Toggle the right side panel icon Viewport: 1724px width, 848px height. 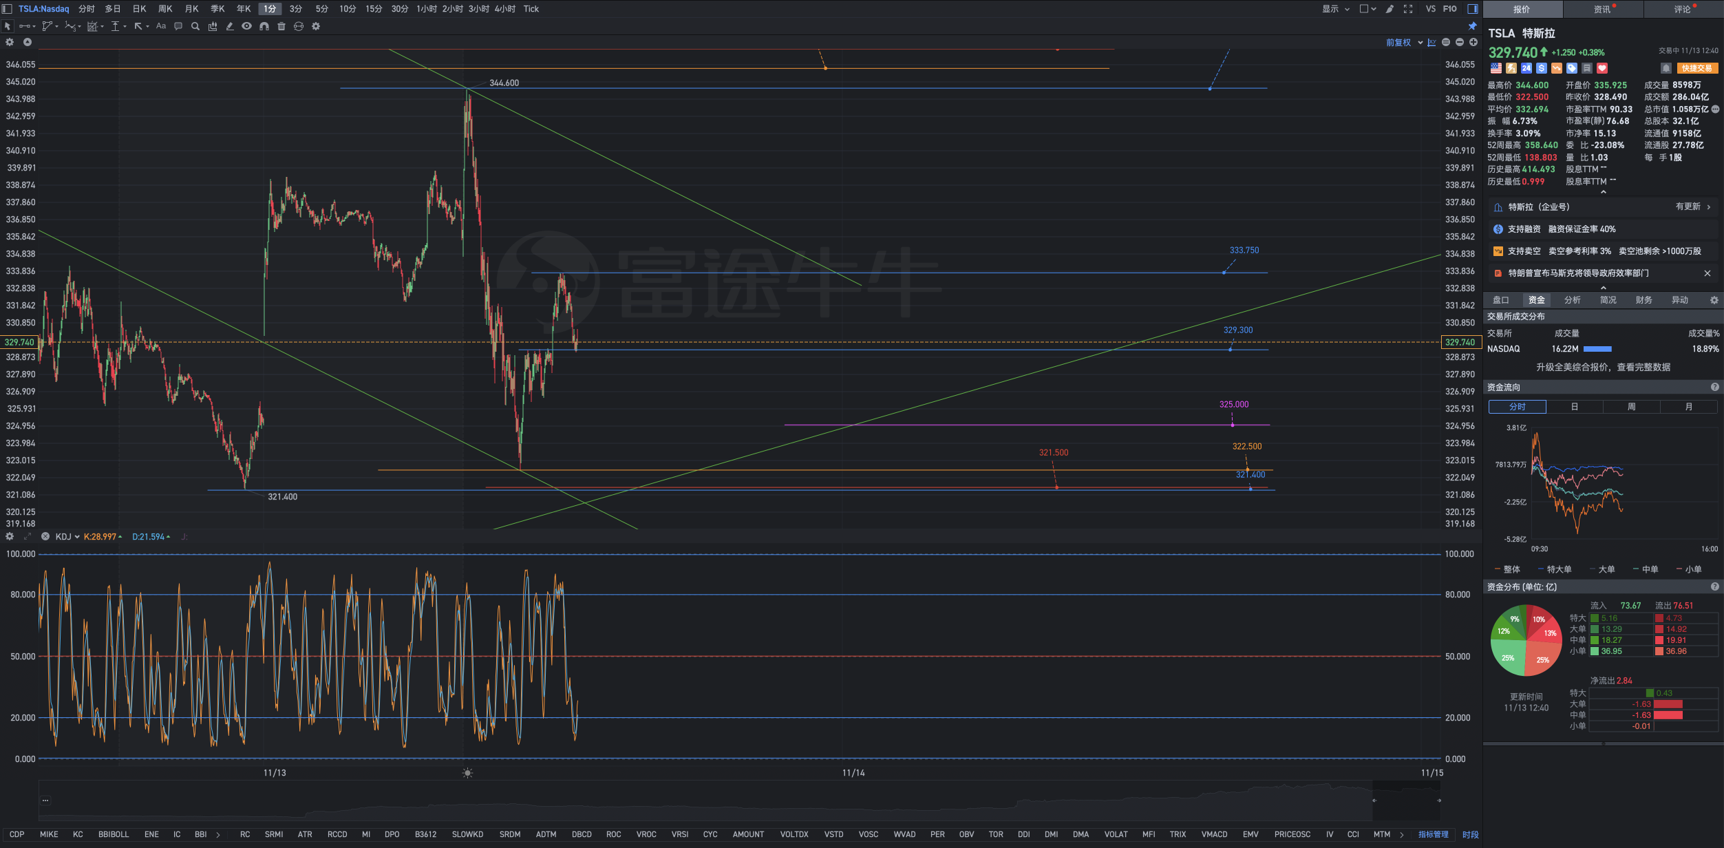(x=1473, y=9)
